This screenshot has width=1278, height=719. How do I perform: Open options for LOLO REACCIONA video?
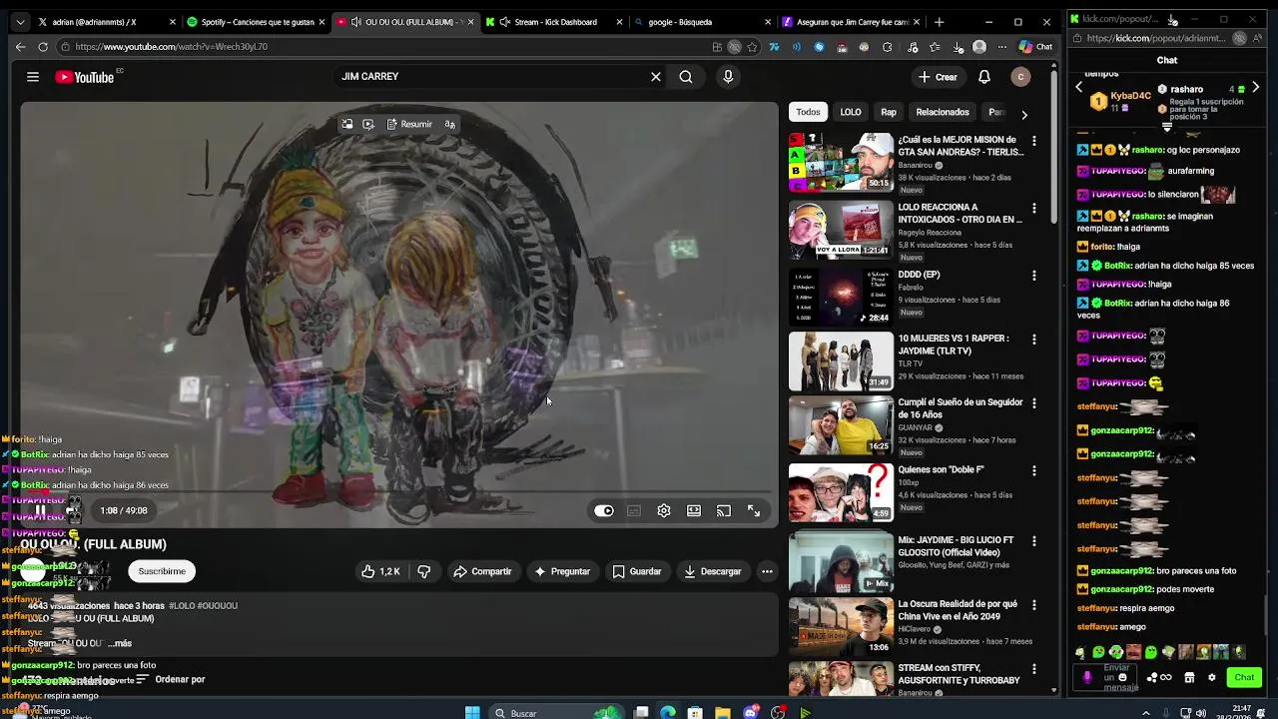(1033, 209)
